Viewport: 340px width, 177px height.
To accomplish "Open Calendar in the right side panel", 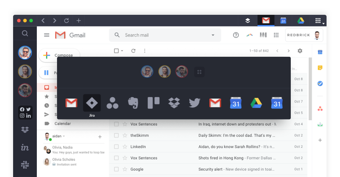I will tap(320, 52).
